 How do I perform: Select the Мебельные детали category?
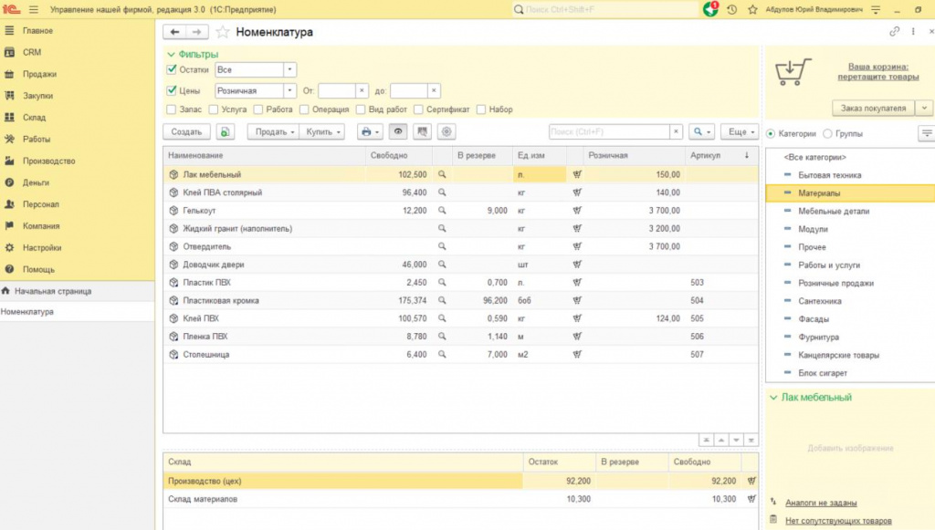pos(833,211)
